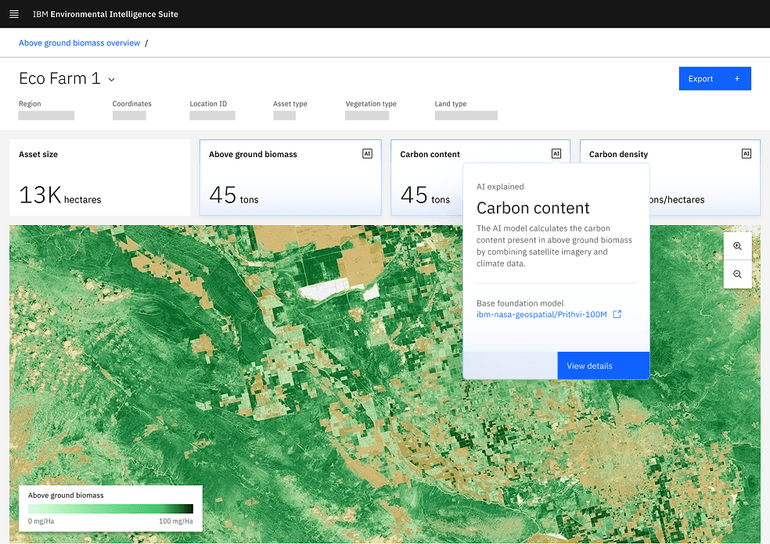Click the Carbon density tile title
The image size is (770, 544).
pos(618,154)
